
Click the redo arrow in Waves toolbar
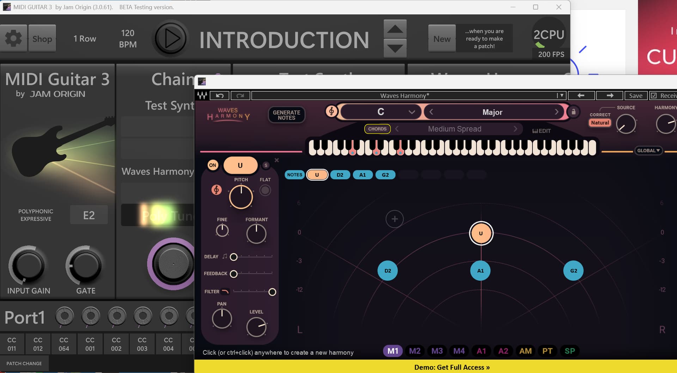[x=240, y=95]
